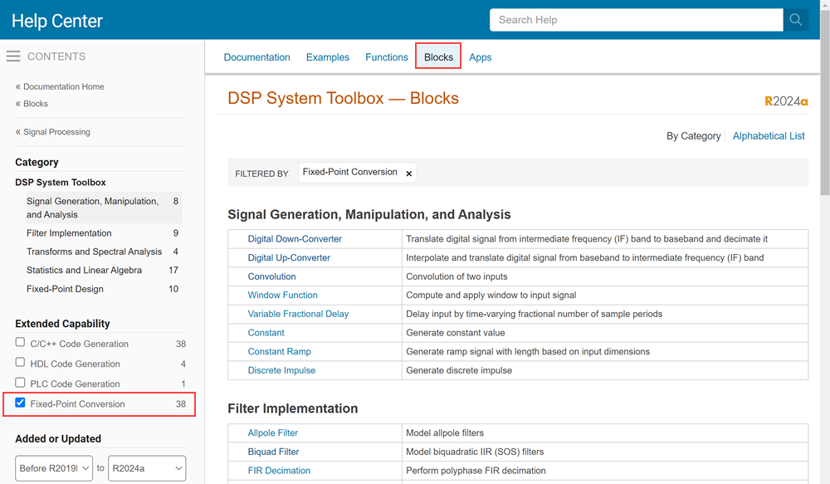Click the R2024a release badge
Screen dimensions: 830x484
[x=785, y=101]
